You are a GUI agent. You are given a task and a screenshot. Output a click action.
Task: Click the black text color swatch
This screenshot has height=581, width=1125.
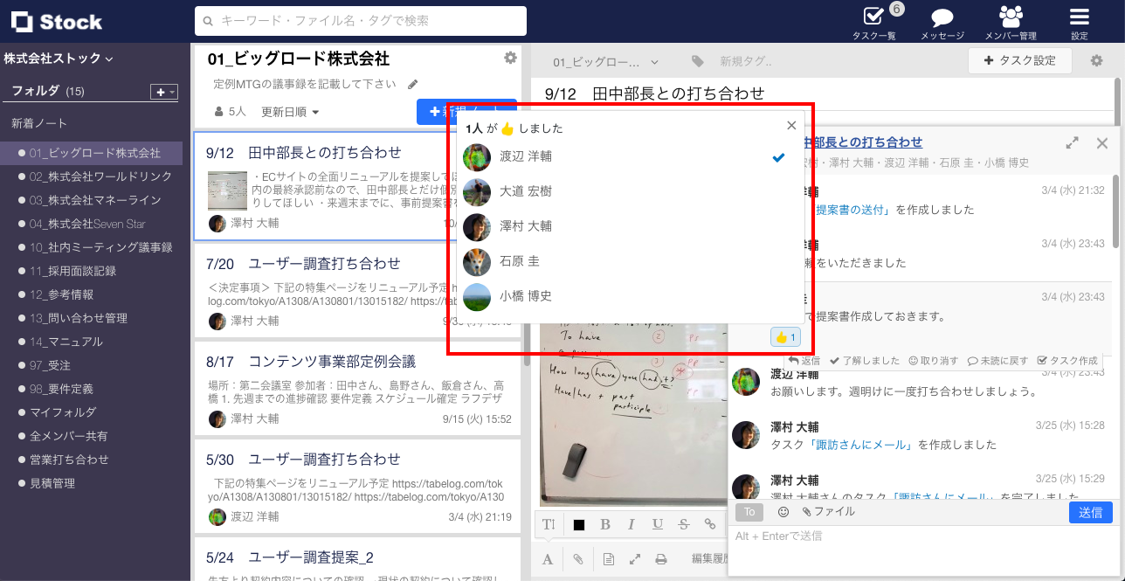tap(578, 524)
